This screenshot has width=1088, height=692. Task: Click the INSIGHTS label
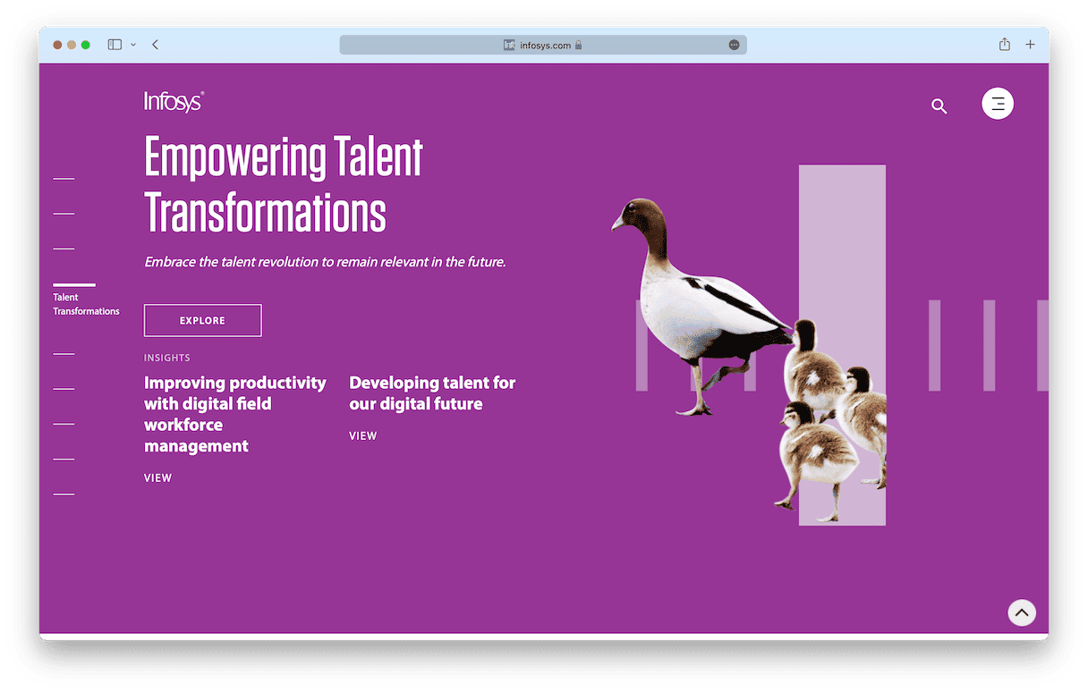coord(167,358)
